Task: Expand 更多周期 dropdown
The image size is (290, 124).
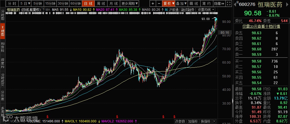Action: [130, 3]
